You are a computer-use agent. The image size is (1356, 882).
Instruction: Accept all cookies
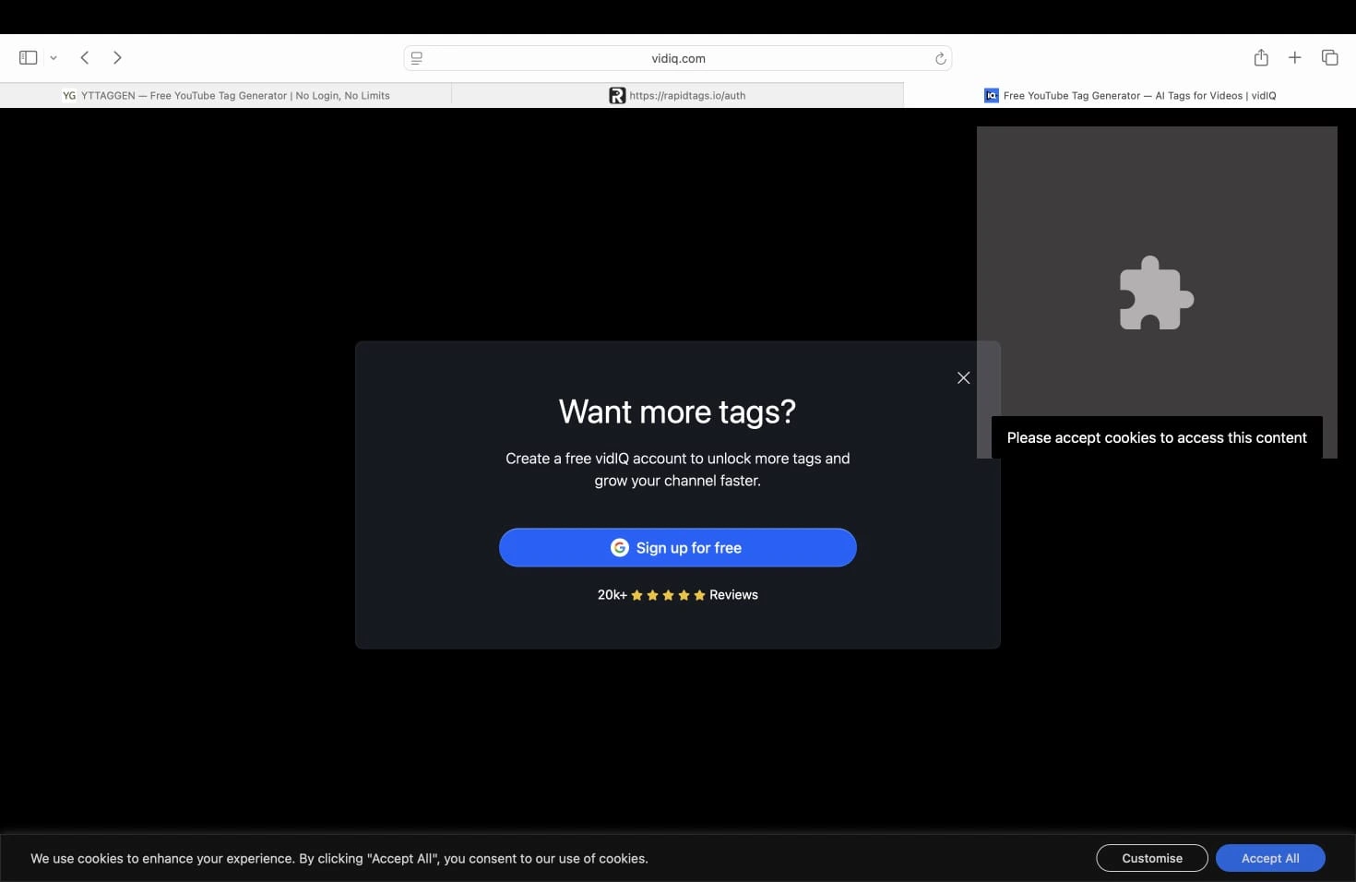[1270, 858]
